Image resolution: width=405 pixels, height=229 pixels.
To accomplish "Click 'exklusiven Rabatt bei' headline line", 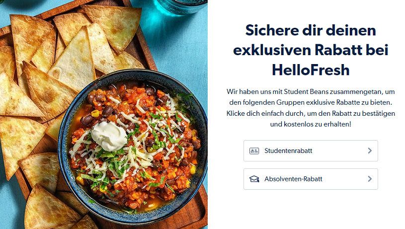I will click(311, 50).
